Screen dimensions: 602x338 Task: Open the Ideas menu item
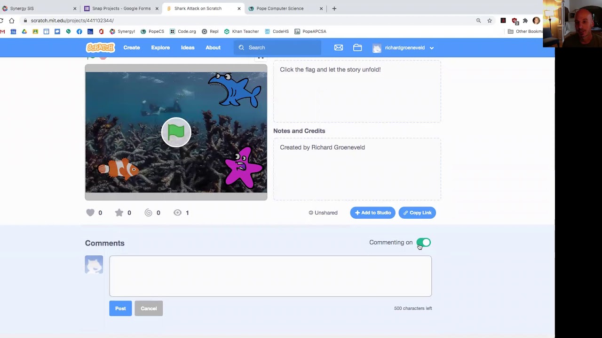click(188, 47)
